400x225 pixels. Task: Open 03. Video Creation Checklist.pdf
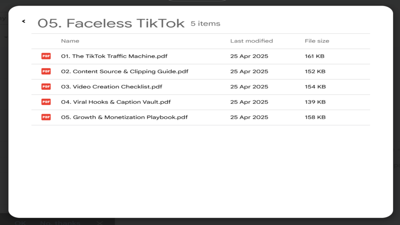tap(111, 87)
